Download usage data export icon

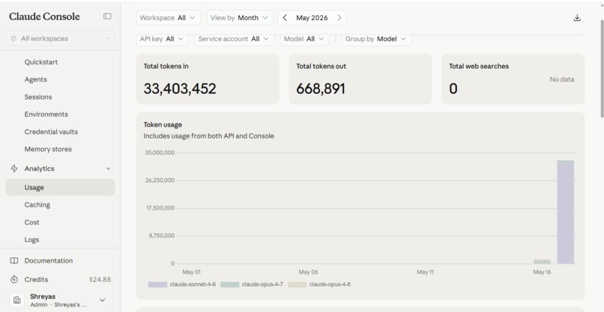[x=577, y=18]
